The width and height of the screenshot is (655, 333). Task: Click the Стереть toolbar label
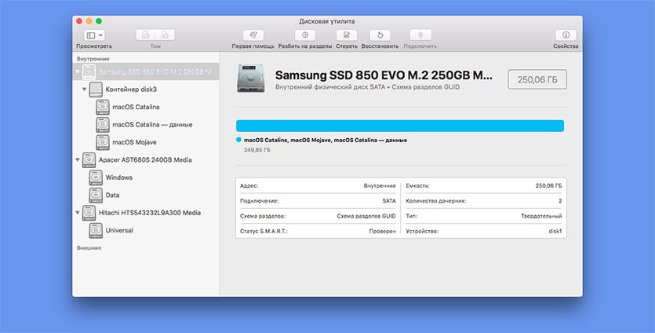tap(346, 46)
